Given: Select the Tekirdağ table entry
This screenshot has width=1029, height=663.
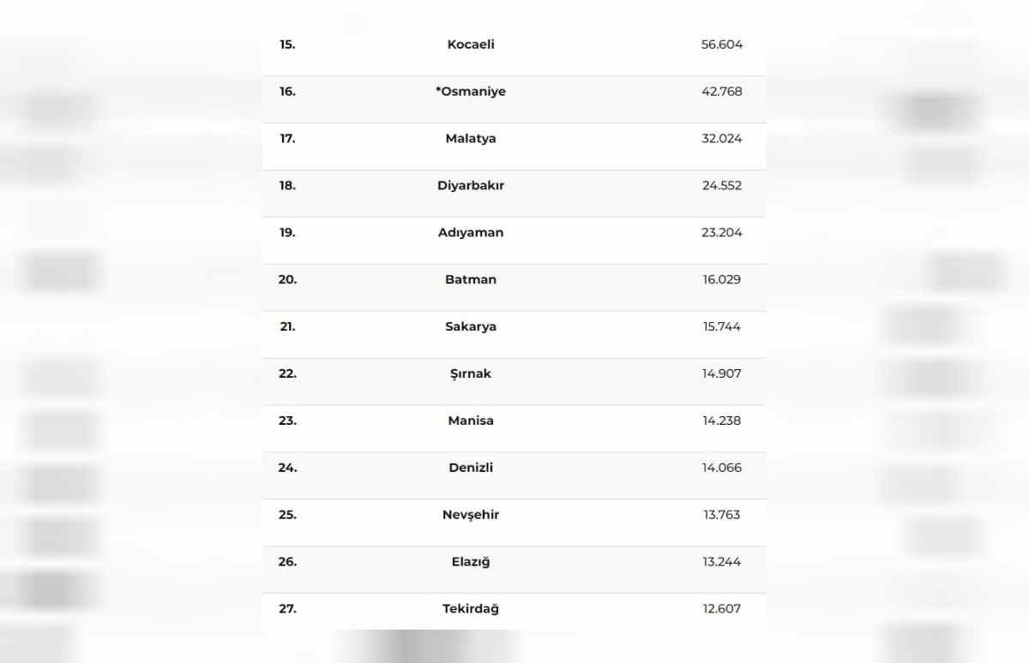Looking at the screenshot, I should point(471,609).
